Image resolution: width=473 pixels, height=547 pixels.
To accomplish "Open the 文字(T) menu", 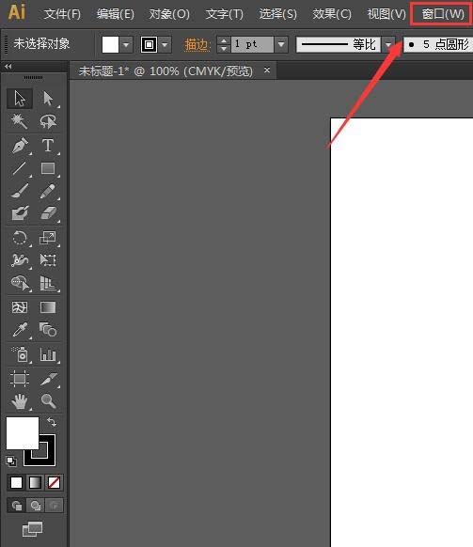I will [x=224, y=14].
